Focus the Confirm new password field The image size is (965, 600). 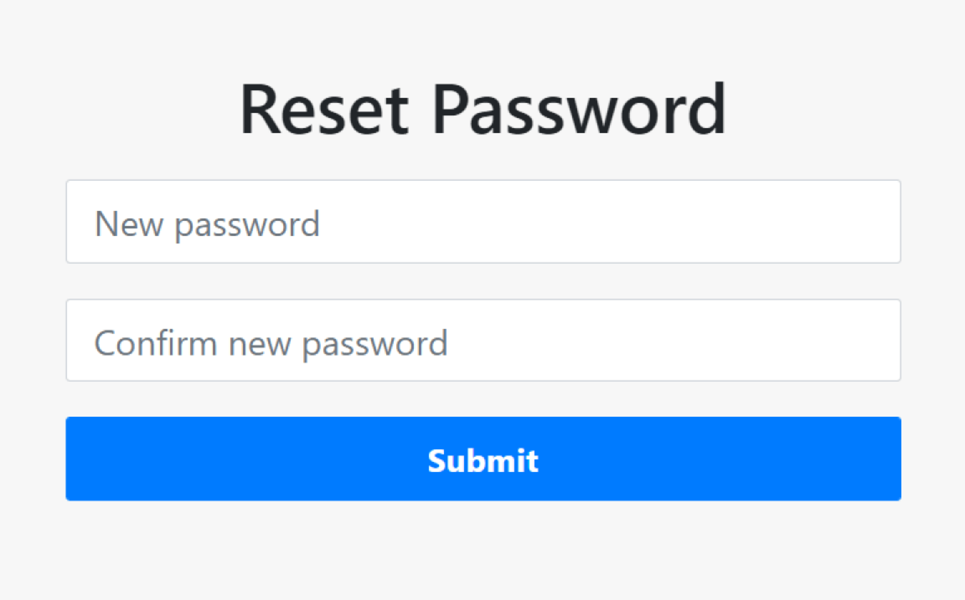pyautogui.click(x=483, y=340)
